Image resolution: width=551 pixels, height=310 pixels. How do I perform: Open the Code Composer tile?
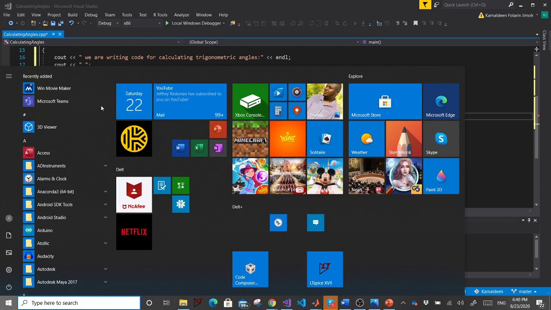[x=250, y=270]
